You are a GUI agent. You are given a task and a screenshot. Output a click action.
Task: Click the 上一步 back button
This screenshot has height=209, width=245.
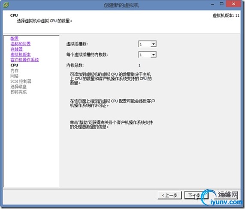click(x=169, y=195)
